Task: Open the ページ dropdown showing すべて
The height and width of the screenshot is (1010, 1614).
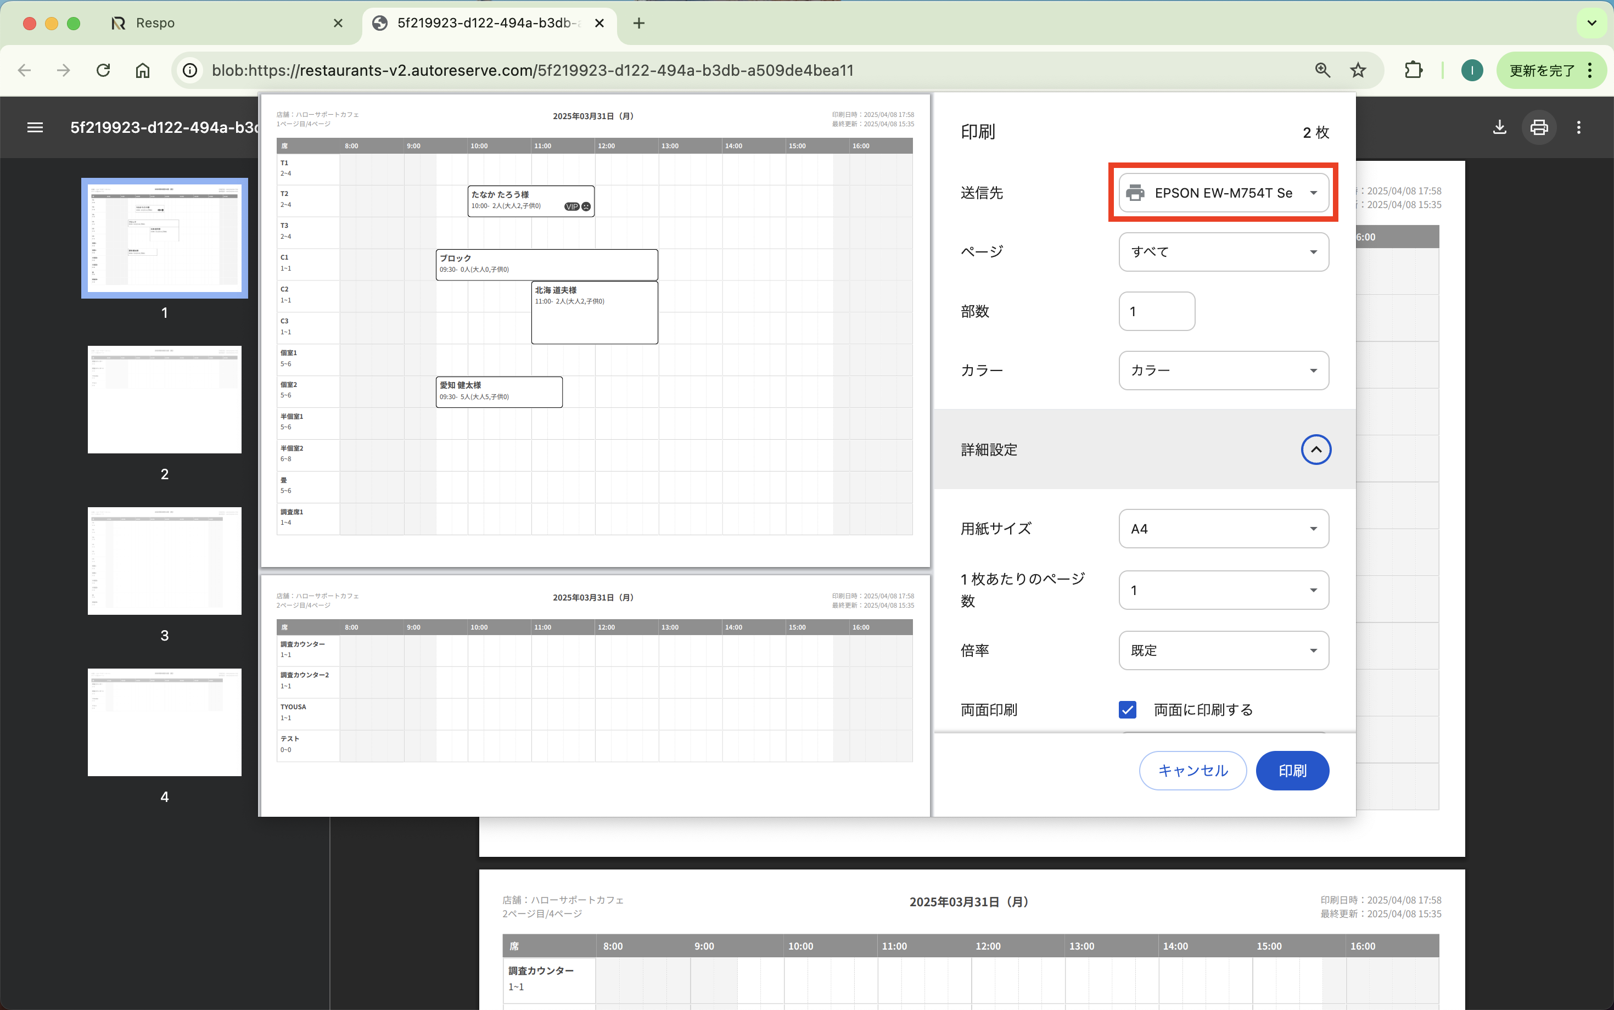Action: click(1223, 252)
